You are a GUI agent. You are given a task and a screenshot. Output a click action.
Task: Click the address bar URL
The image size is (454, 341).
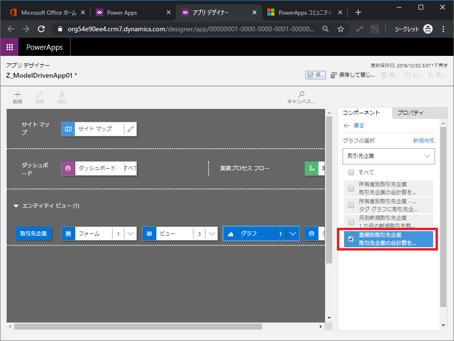[x=191, y=29]
